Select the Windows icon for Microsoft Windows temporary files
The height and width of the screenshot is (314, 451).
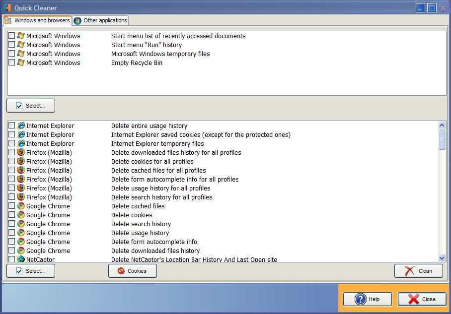[x=21, y=54]
